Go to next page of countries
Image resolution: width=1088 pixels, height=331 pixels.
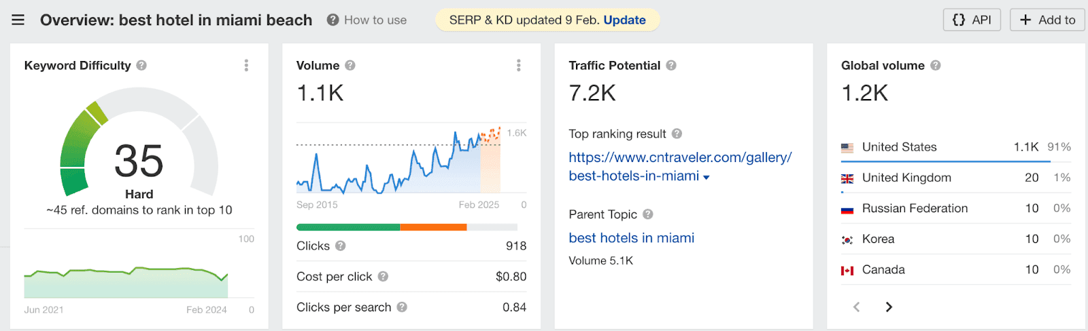point(889,307)
